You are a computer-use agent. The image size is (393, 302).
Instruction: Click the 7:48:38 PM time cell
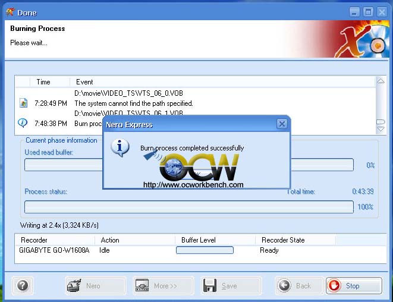[51, 124]
